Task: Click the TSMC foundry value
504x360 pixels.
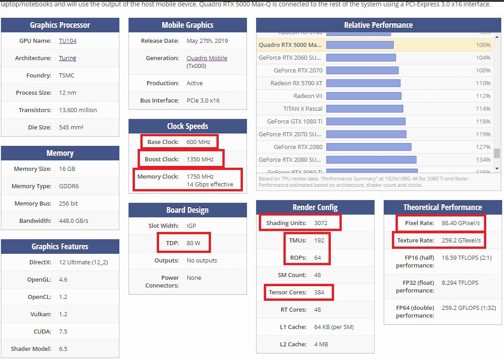Action: (x=67, y=76)
